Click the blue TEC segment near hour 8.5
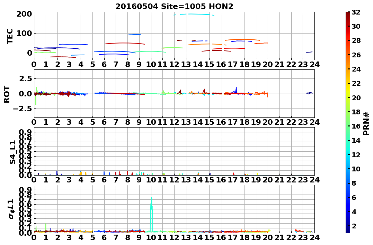373x245 pixels. click(135, 35)
